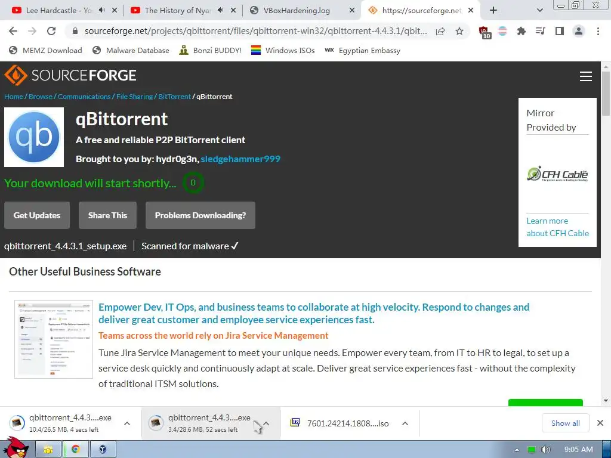Click the Chrome taskbar icon
Image resolution: width=611 pixels, height=458 pixels.
76,450
